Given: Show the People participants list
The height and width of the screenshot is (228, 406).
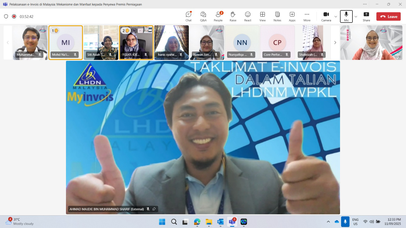Looking at the screenshot, I should click(x=218, y=16).
